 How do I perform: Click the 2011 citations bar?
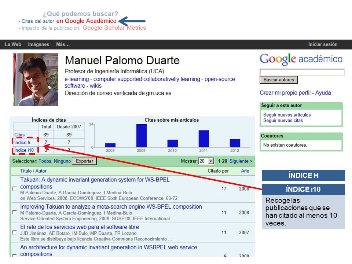tap(203, 139)
